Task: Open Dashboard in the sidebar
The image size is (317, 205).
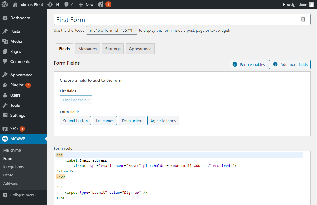Action: (x=20, y=18)
